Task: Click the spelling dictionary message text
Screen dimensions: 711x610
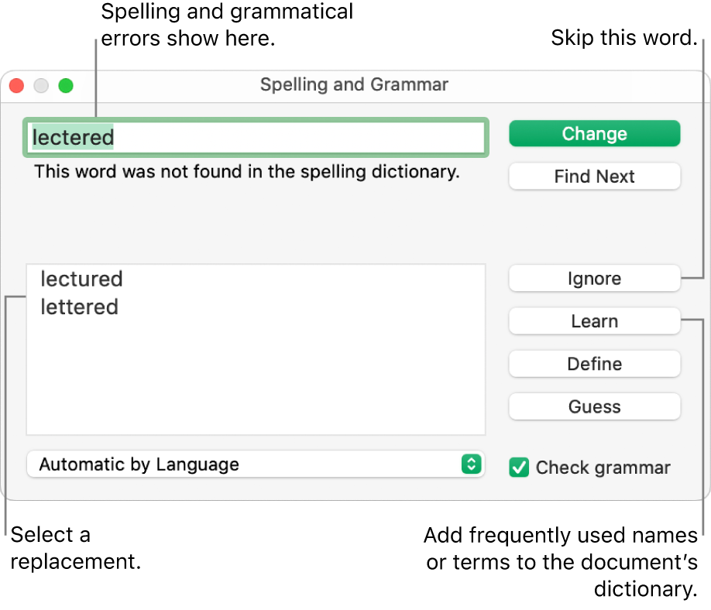Action: coord(247,172)
